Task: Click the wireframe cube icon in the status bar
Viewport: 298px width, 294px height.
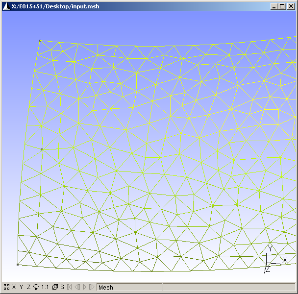Action: click(x=55, y=287)
